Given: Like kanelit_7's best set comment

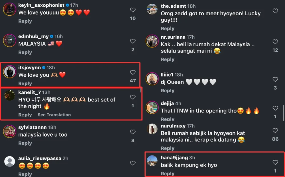Looking at the screenshot, I should (133, 97).
